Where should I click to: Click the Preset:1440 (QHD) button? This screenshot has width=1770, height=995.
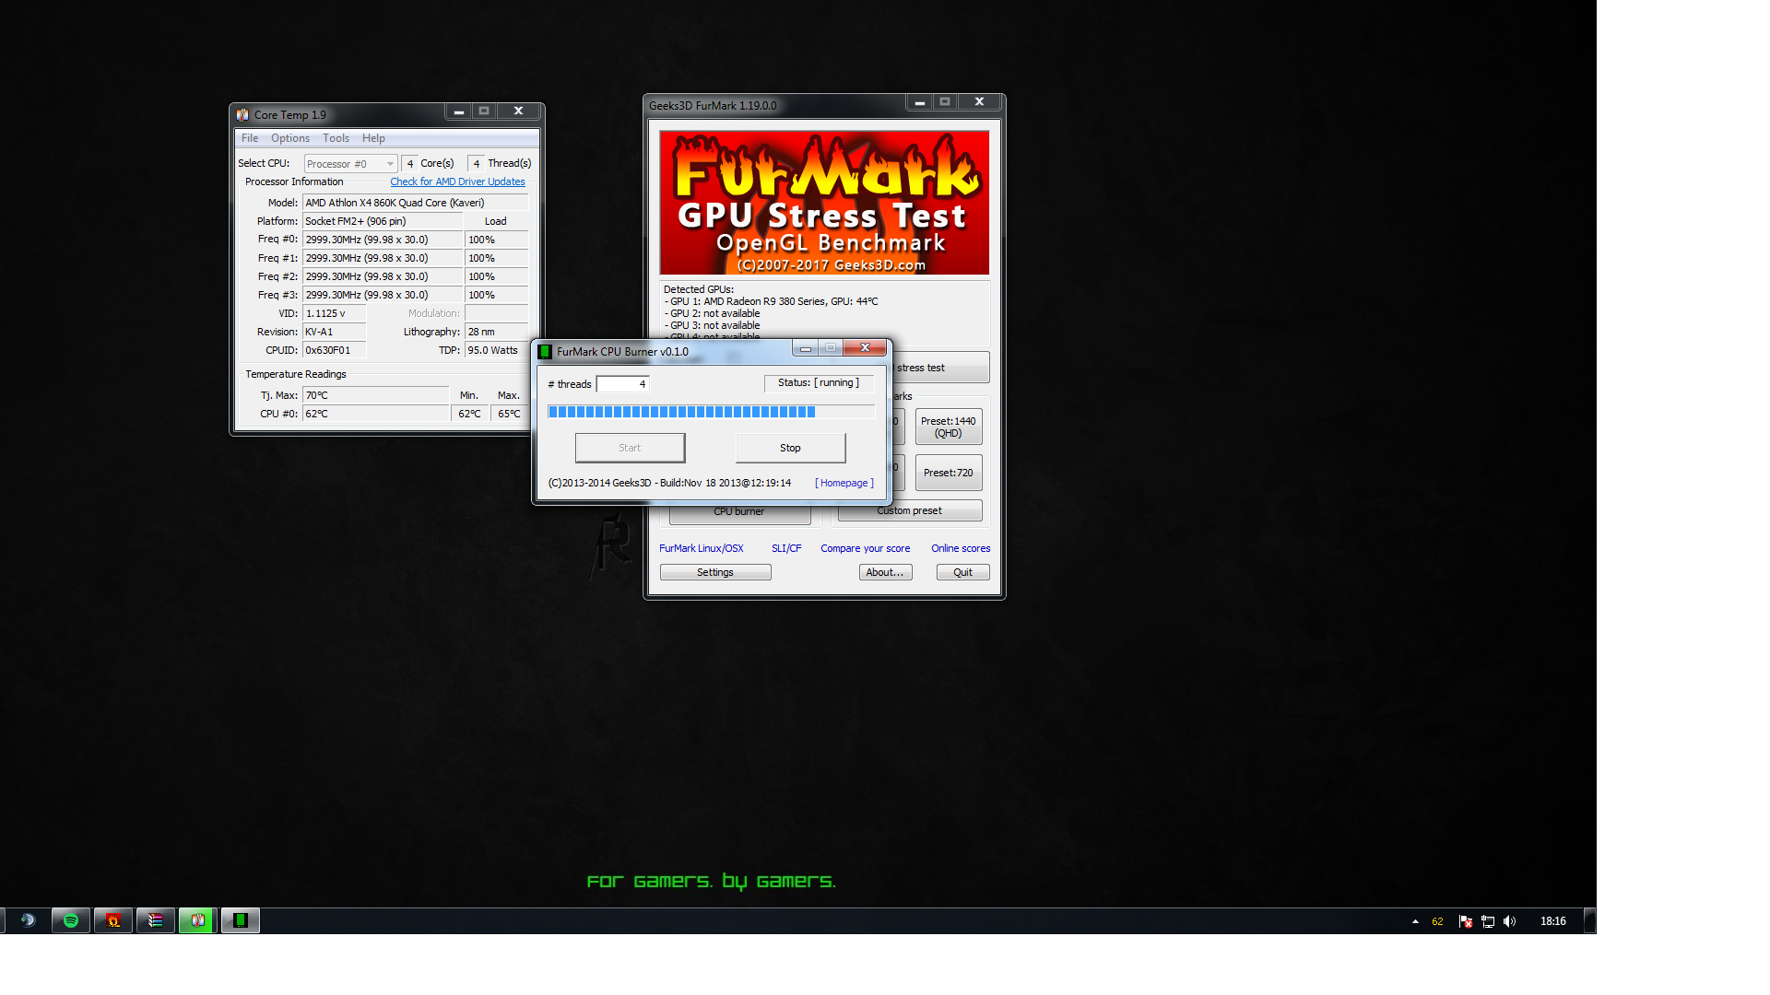pyautogui.click(x=948, y=427)
